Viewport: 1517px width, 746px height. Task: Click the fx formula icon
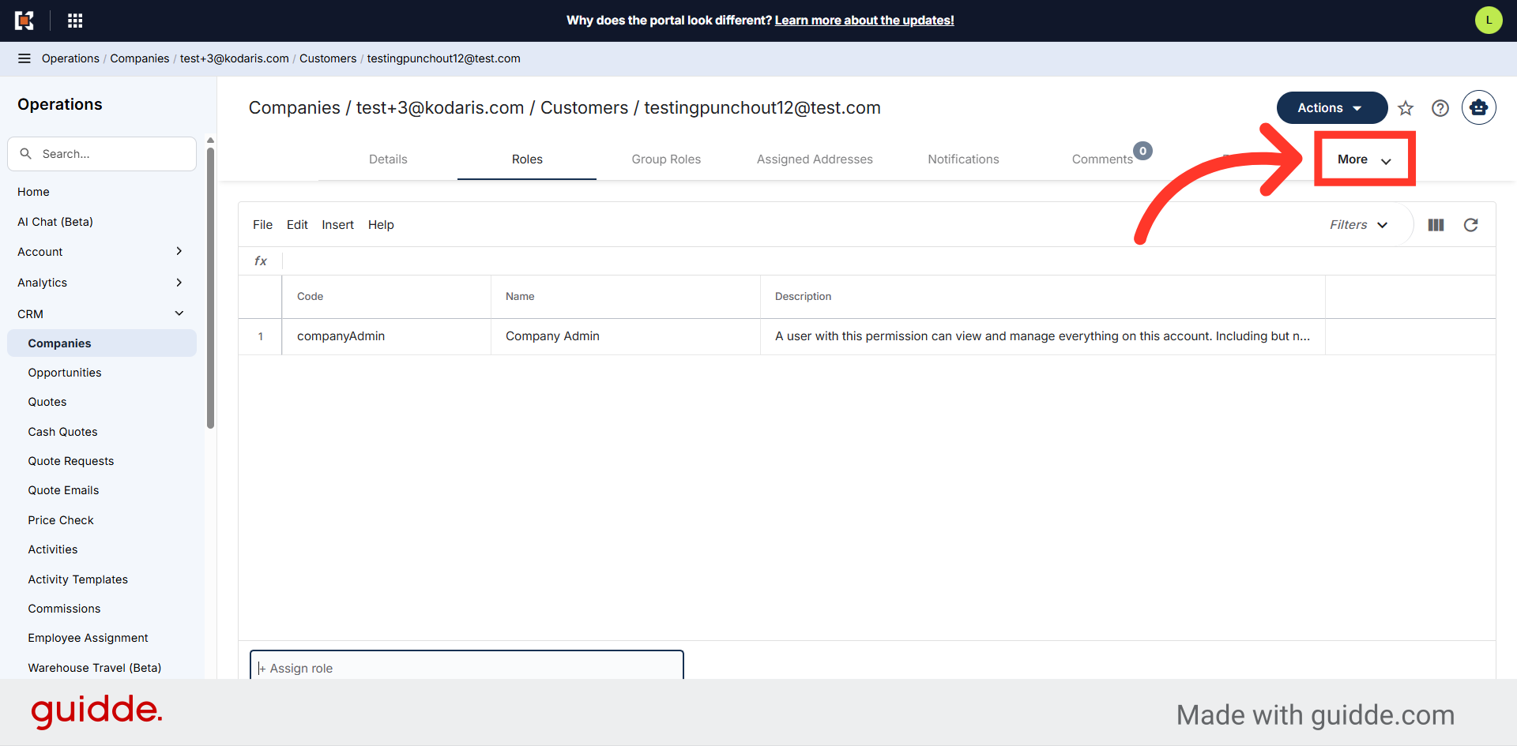click(261, 261)
